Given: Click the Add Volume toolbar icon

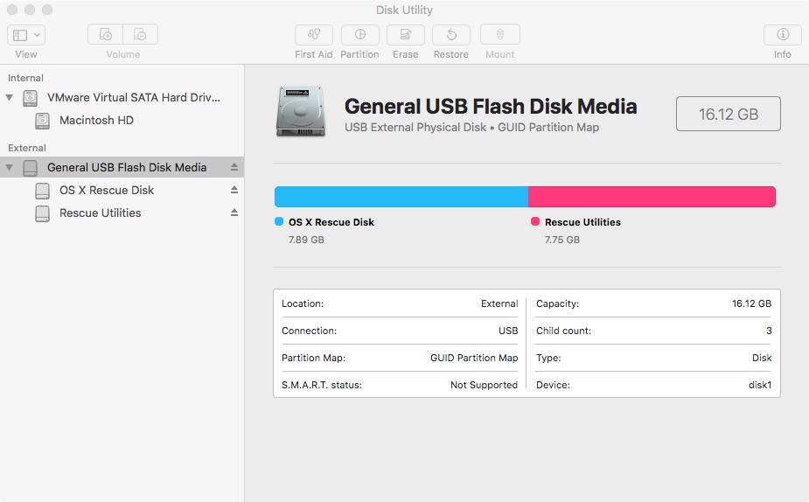Looking at the screenshot, I should click(x=105, y=35).
